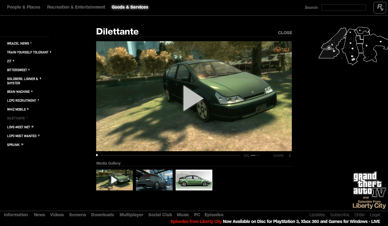The width and height of the screenshot is (388, 226).
Task: Open the rear car view thumbnail
Action: pyautogui.click(x=154, y=180)
